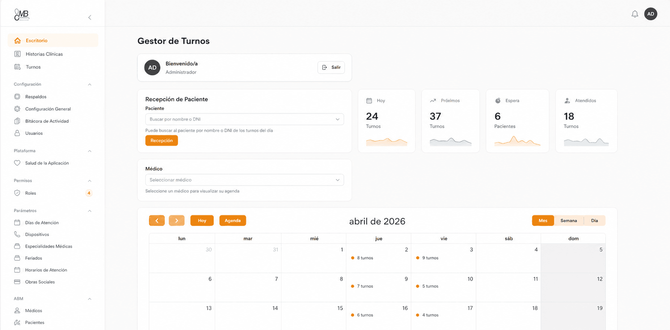Open Salud de la Aplicación page
The height and width of the screenshot is (330, 670).
47,163
